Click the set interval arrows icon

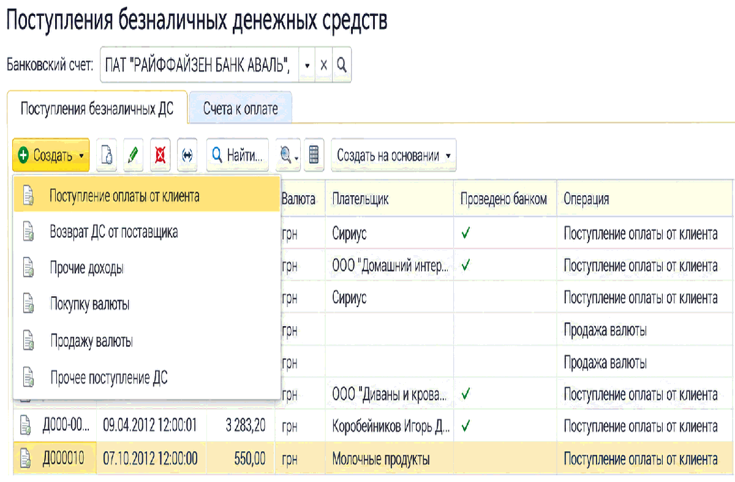coord(187,155)
